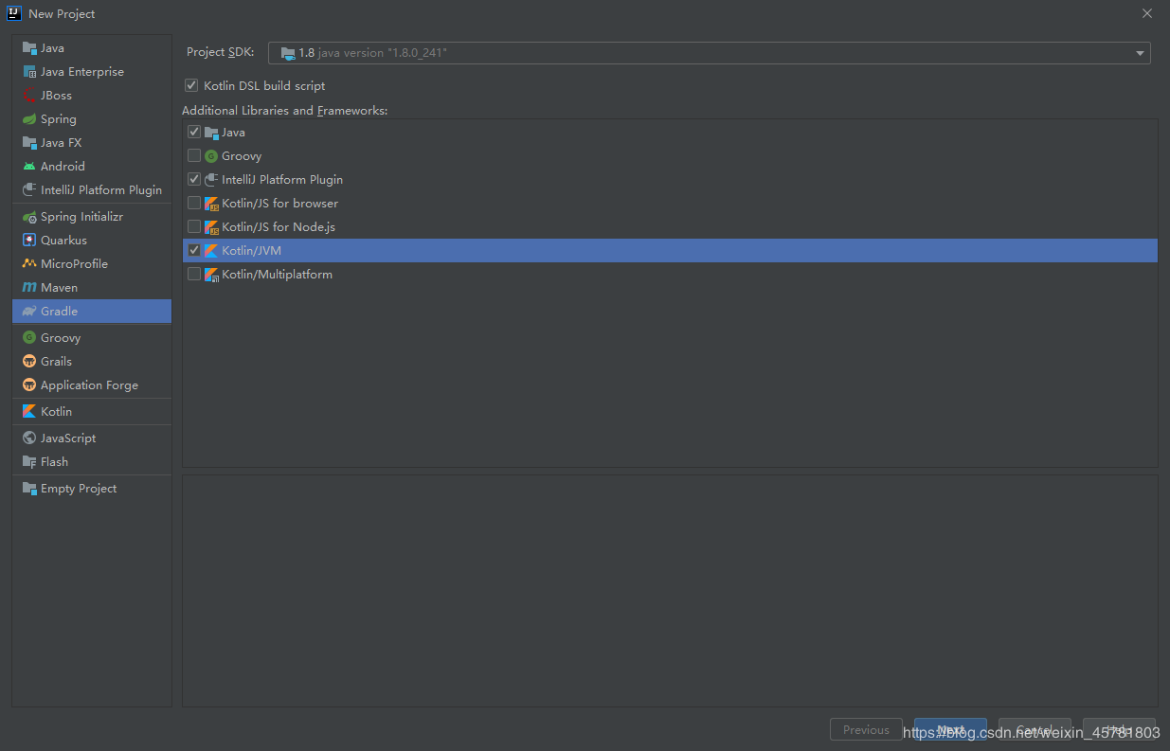The width and height of the screenshot is (1170, 751).
Task: Click the MicroProfile icon
Action: 29,263
